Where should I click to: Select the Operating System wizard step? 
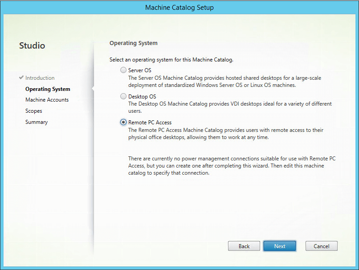pos(48,89)
